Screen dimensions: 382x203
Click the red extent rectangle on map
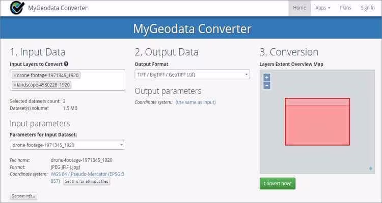point(317,124)
